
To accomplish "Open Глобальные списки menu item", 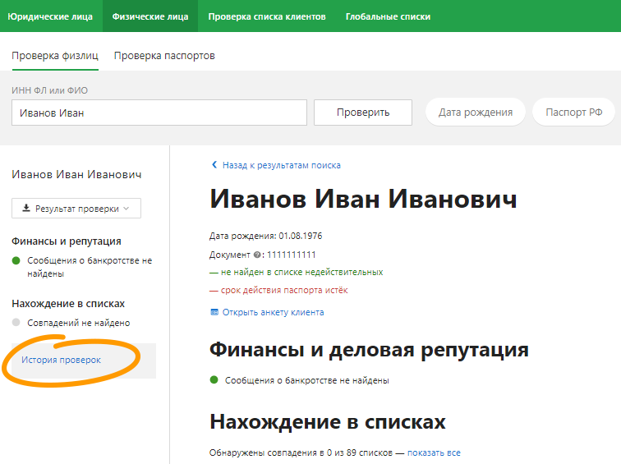I will pyautogui.click(x=388, y=16).
